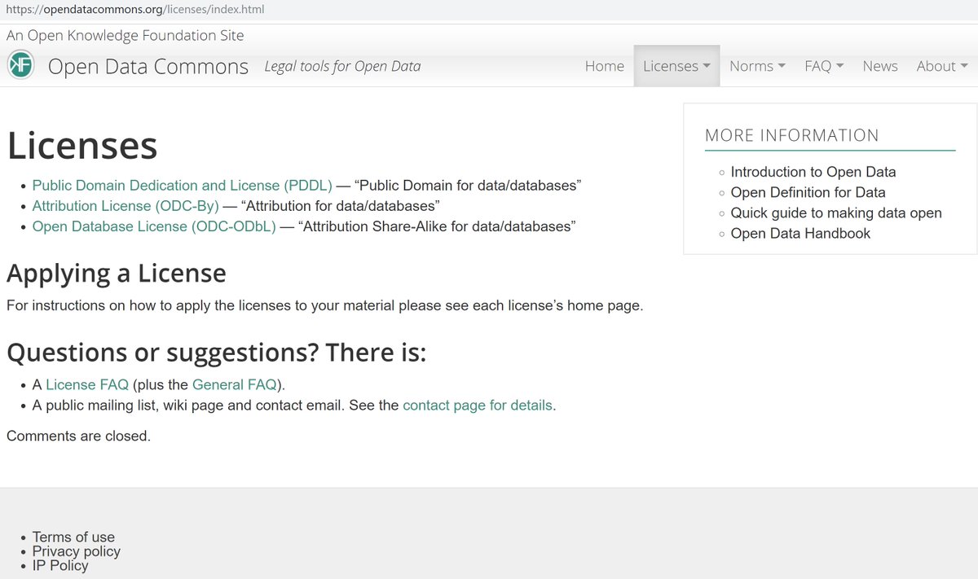This screenshot has width=978, height=579.
Task: Go to the Home menu item
Action: click(605, 66)
